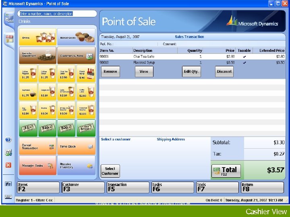290x217 pixels.
Task: Open the on-screen keyboard icon
Action: click(x=8, y=197)
